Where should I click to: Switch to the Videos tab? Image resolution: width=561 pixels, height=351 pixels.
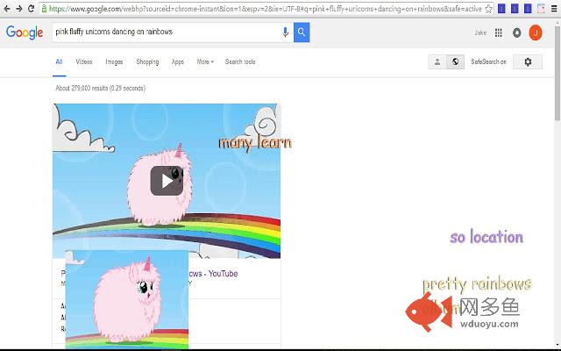coord(84,62)
